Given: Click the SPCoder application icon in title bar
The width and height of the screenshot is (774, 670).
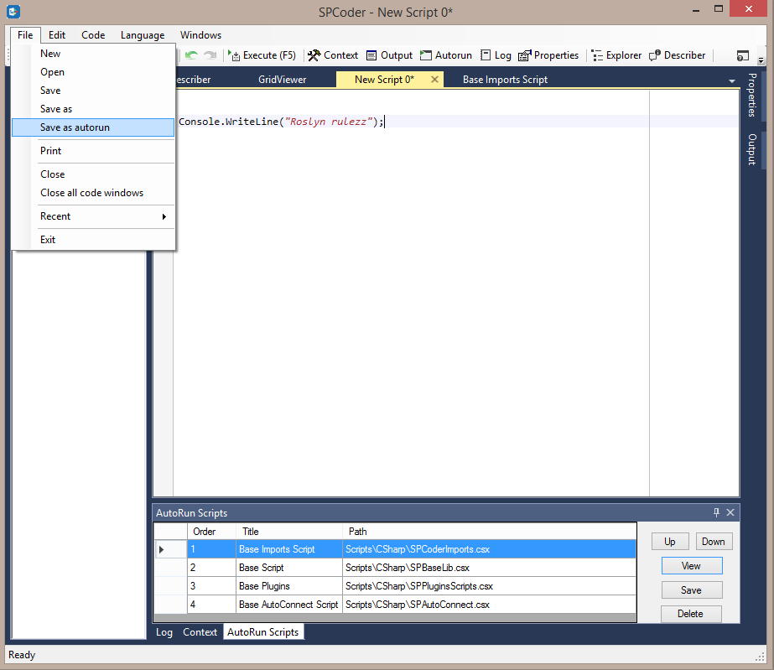Looking at the screenshot, I should point(13,12).
